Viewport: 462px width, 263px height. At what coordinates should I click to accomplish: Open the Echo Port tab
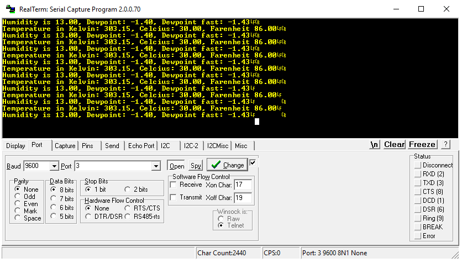[141, 146]
